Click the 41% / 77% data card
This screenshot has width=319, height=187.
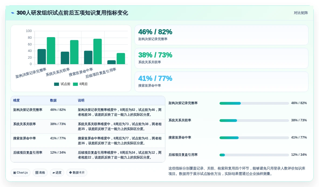pyautogui.click(x=221, y=82)
